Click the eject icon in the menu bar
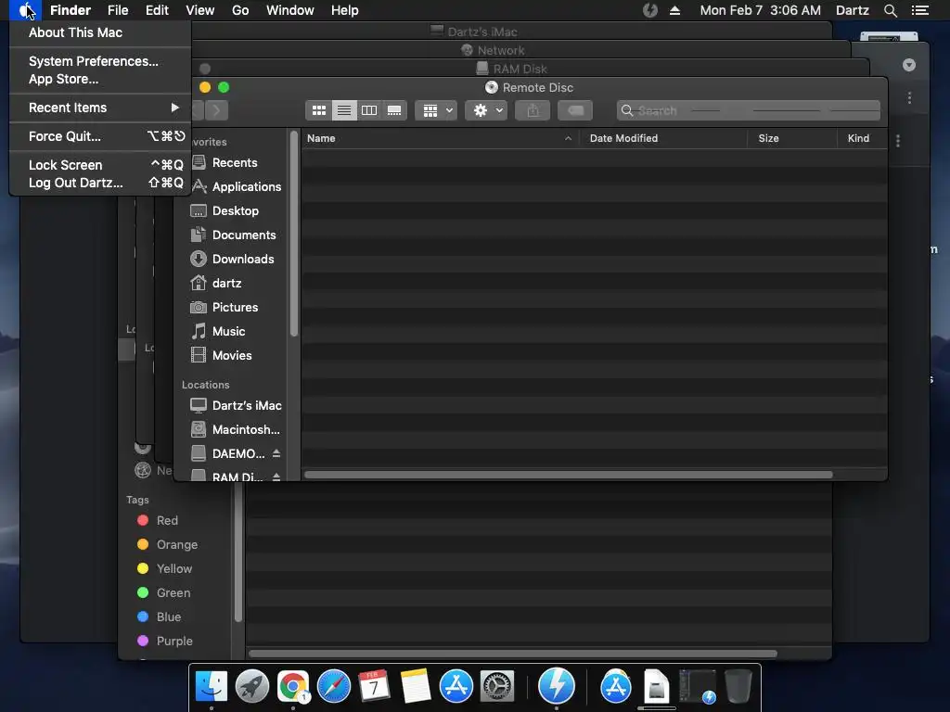The height and width of the screenshot is (712, 950). coord(675,10)
